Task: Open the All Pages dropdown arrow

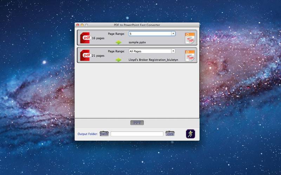Action: [173, 51]
